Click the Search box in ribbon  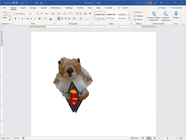click(123, 8)
